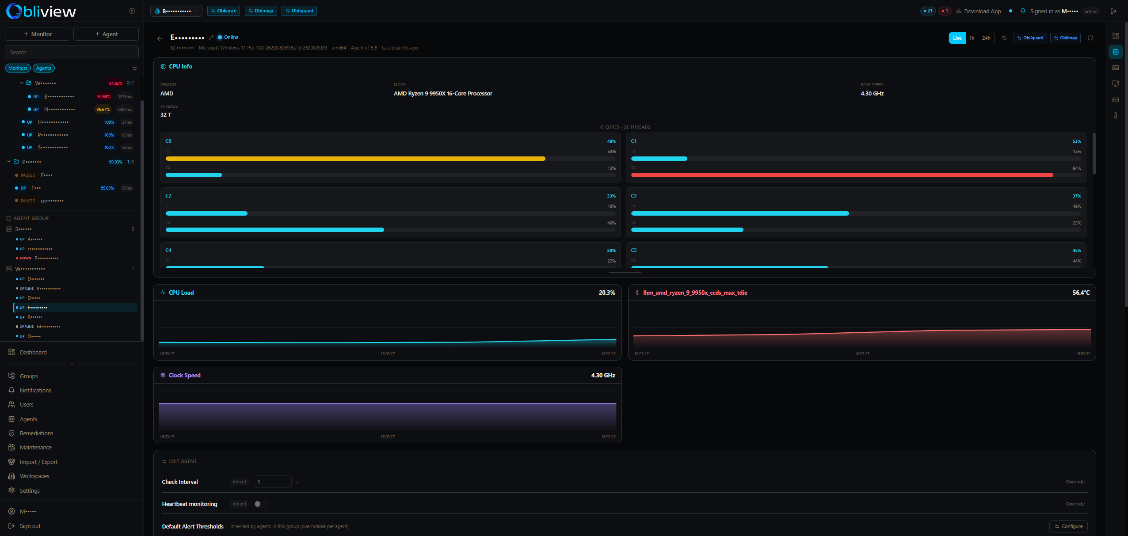Screen dimensions: 1128x536
Task: Open the Memory panel from the right sidebar
Action: click(x=1116, y=67)
